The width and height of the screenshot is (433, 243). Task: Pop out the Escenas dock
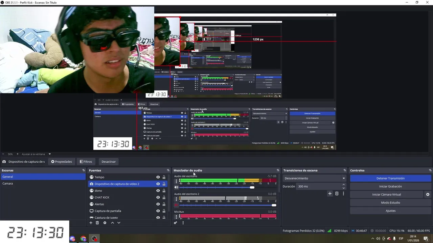[84, 170]
